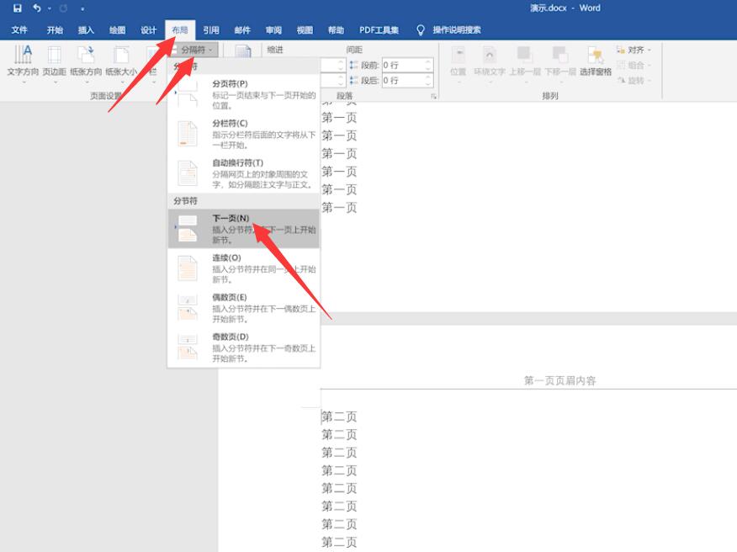Expand the 纸张方向 dropdown arrow
The image size is (737, 552).
pos(86,82)
